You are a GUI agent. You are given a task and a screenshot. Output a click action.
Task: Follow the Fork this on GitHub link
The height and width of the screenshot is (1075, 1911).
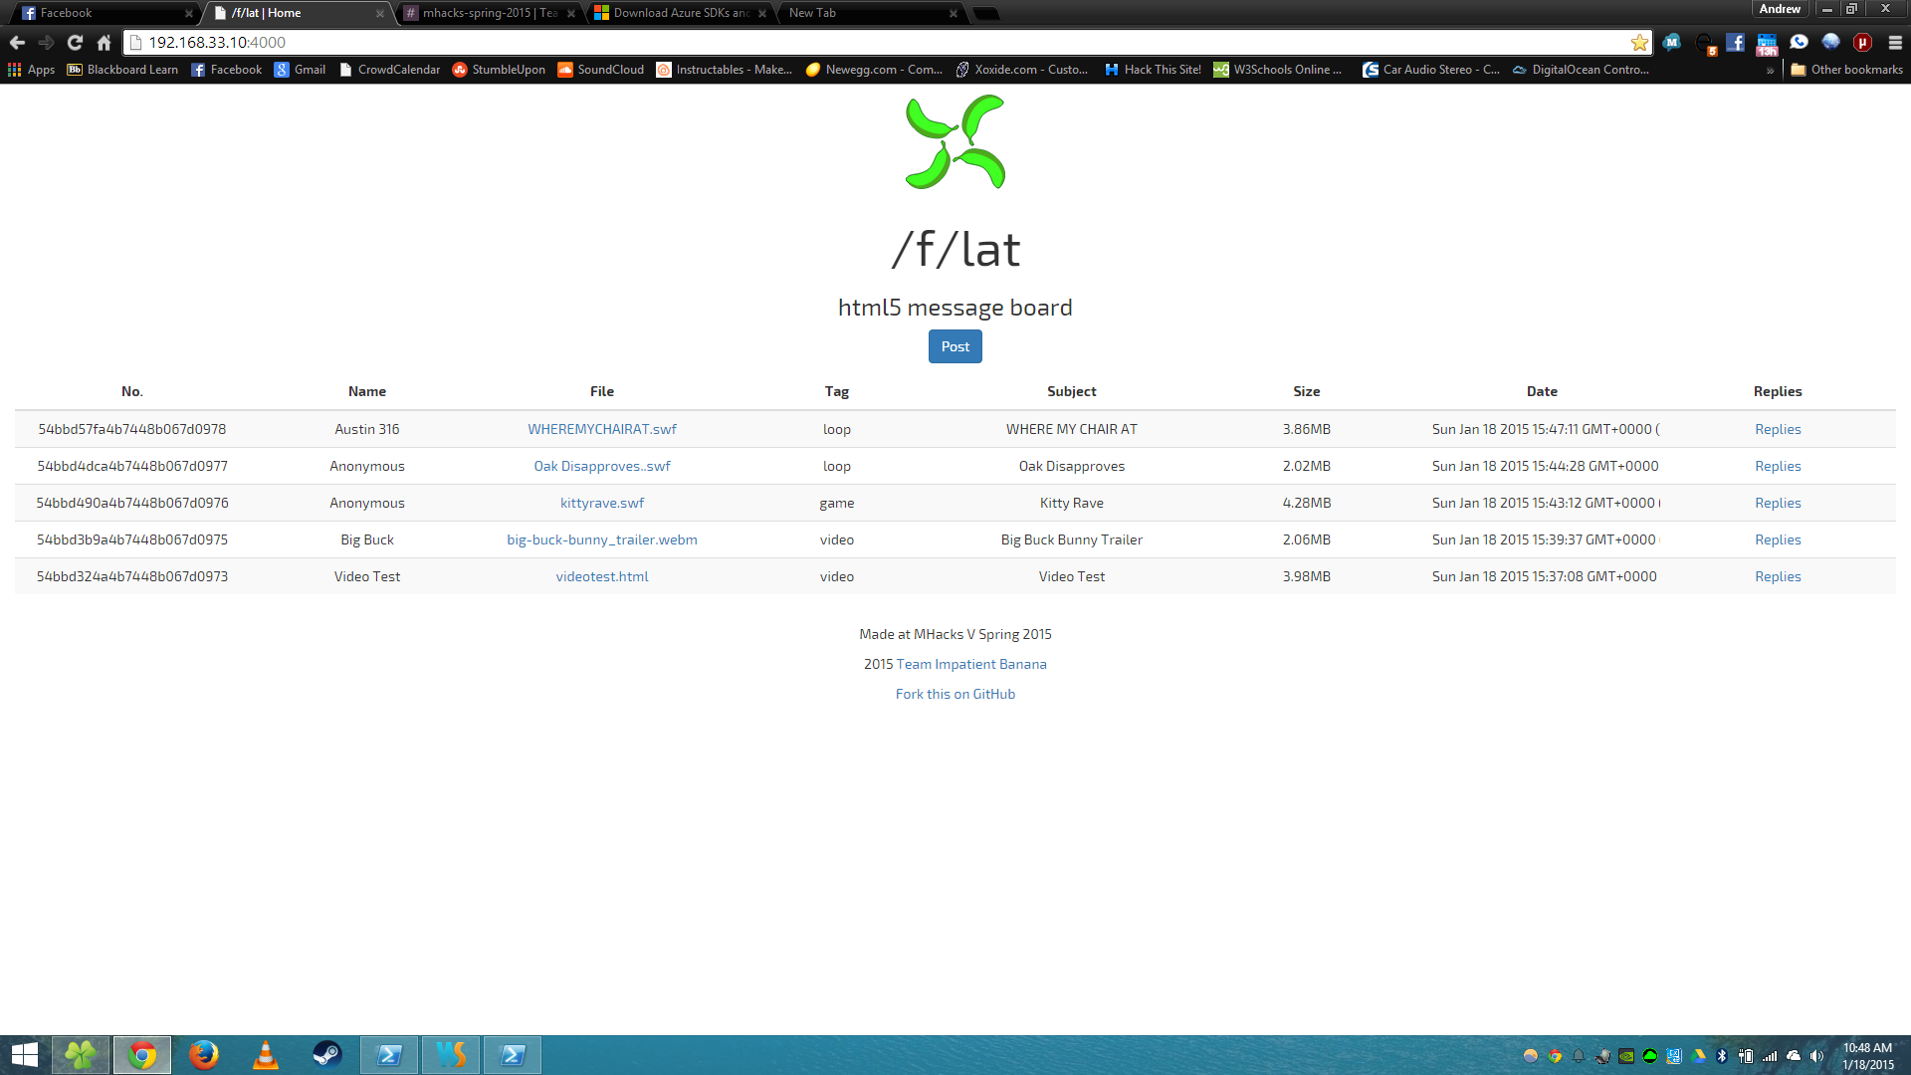[955, 694]
